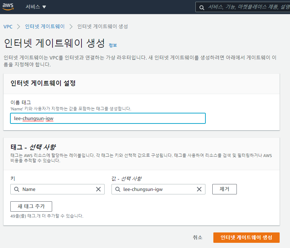Viewport: 290px width, 248px height.
Task: Click search icon in the 값 field
Action: (x=118, y=189)
